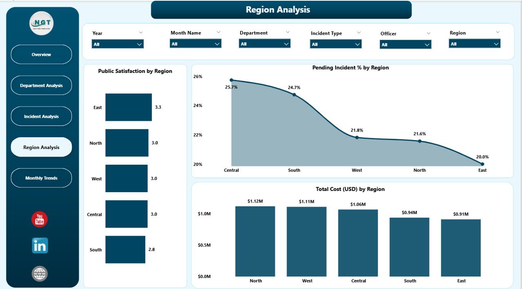Click the East bar in Public Satisfaction chart
The height and width of the screenshot is (289, 522).
click(x=128, y=107)
